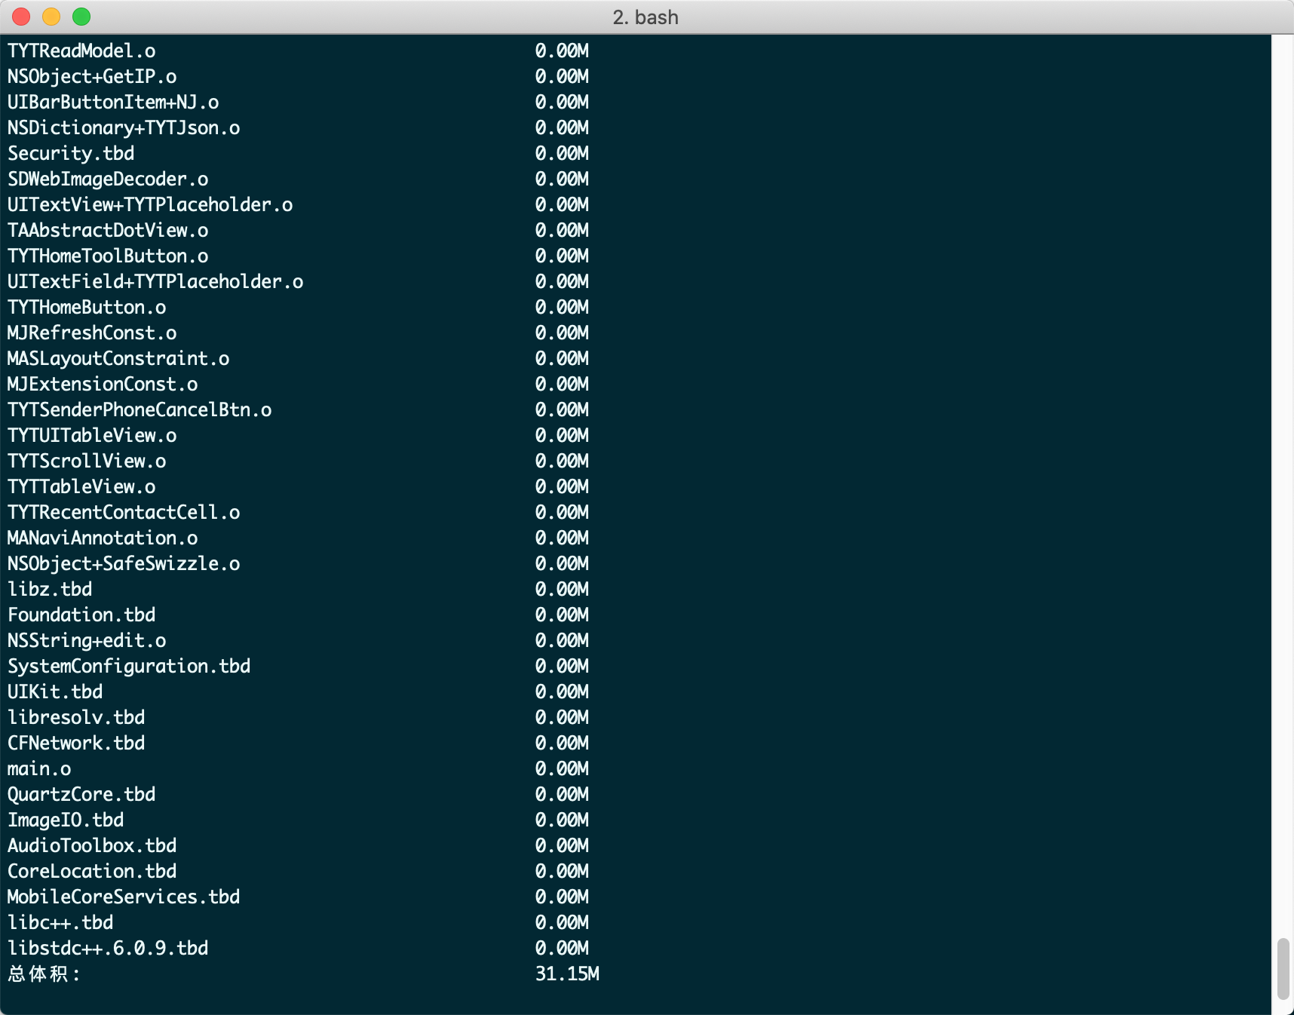Click the SystemConfiguration.tbd filename
The height and width of the screenshot is (1015, 1294).
129,667
